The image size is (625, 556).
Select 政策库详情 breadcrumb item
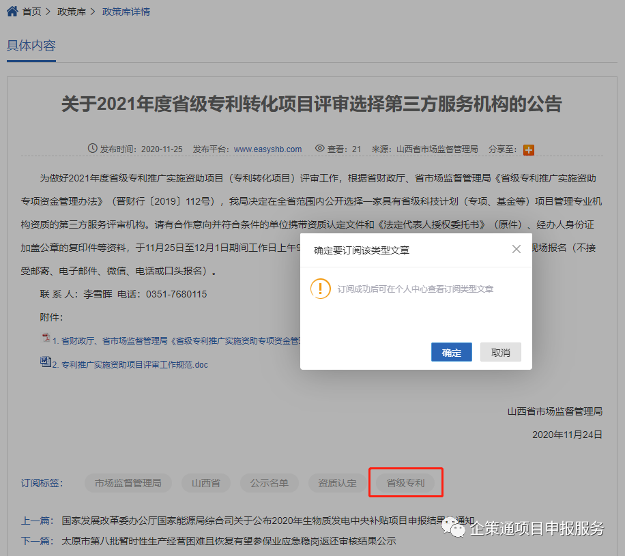[x=126, y=12]
